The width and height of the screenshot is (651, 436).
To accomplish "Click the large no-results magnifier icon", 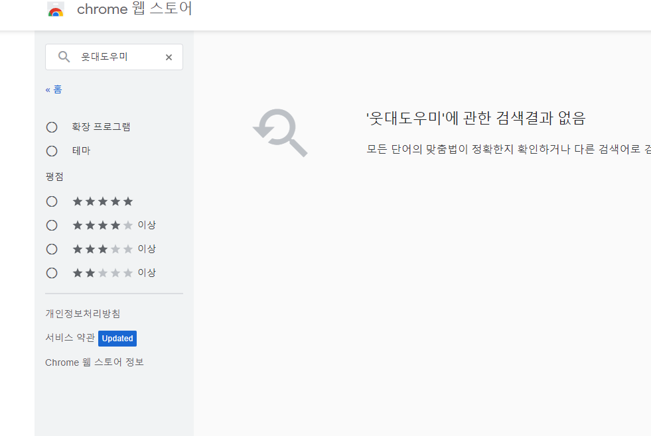I will pyautogui.click(x=281, y=132).
